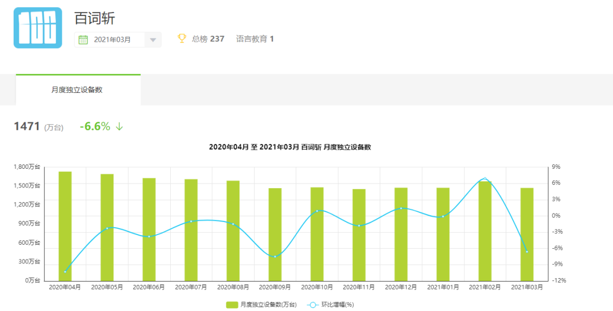Screen dimensions: 613x311
Task: Click the 1471 万台 value
Action: coord(39,126)
